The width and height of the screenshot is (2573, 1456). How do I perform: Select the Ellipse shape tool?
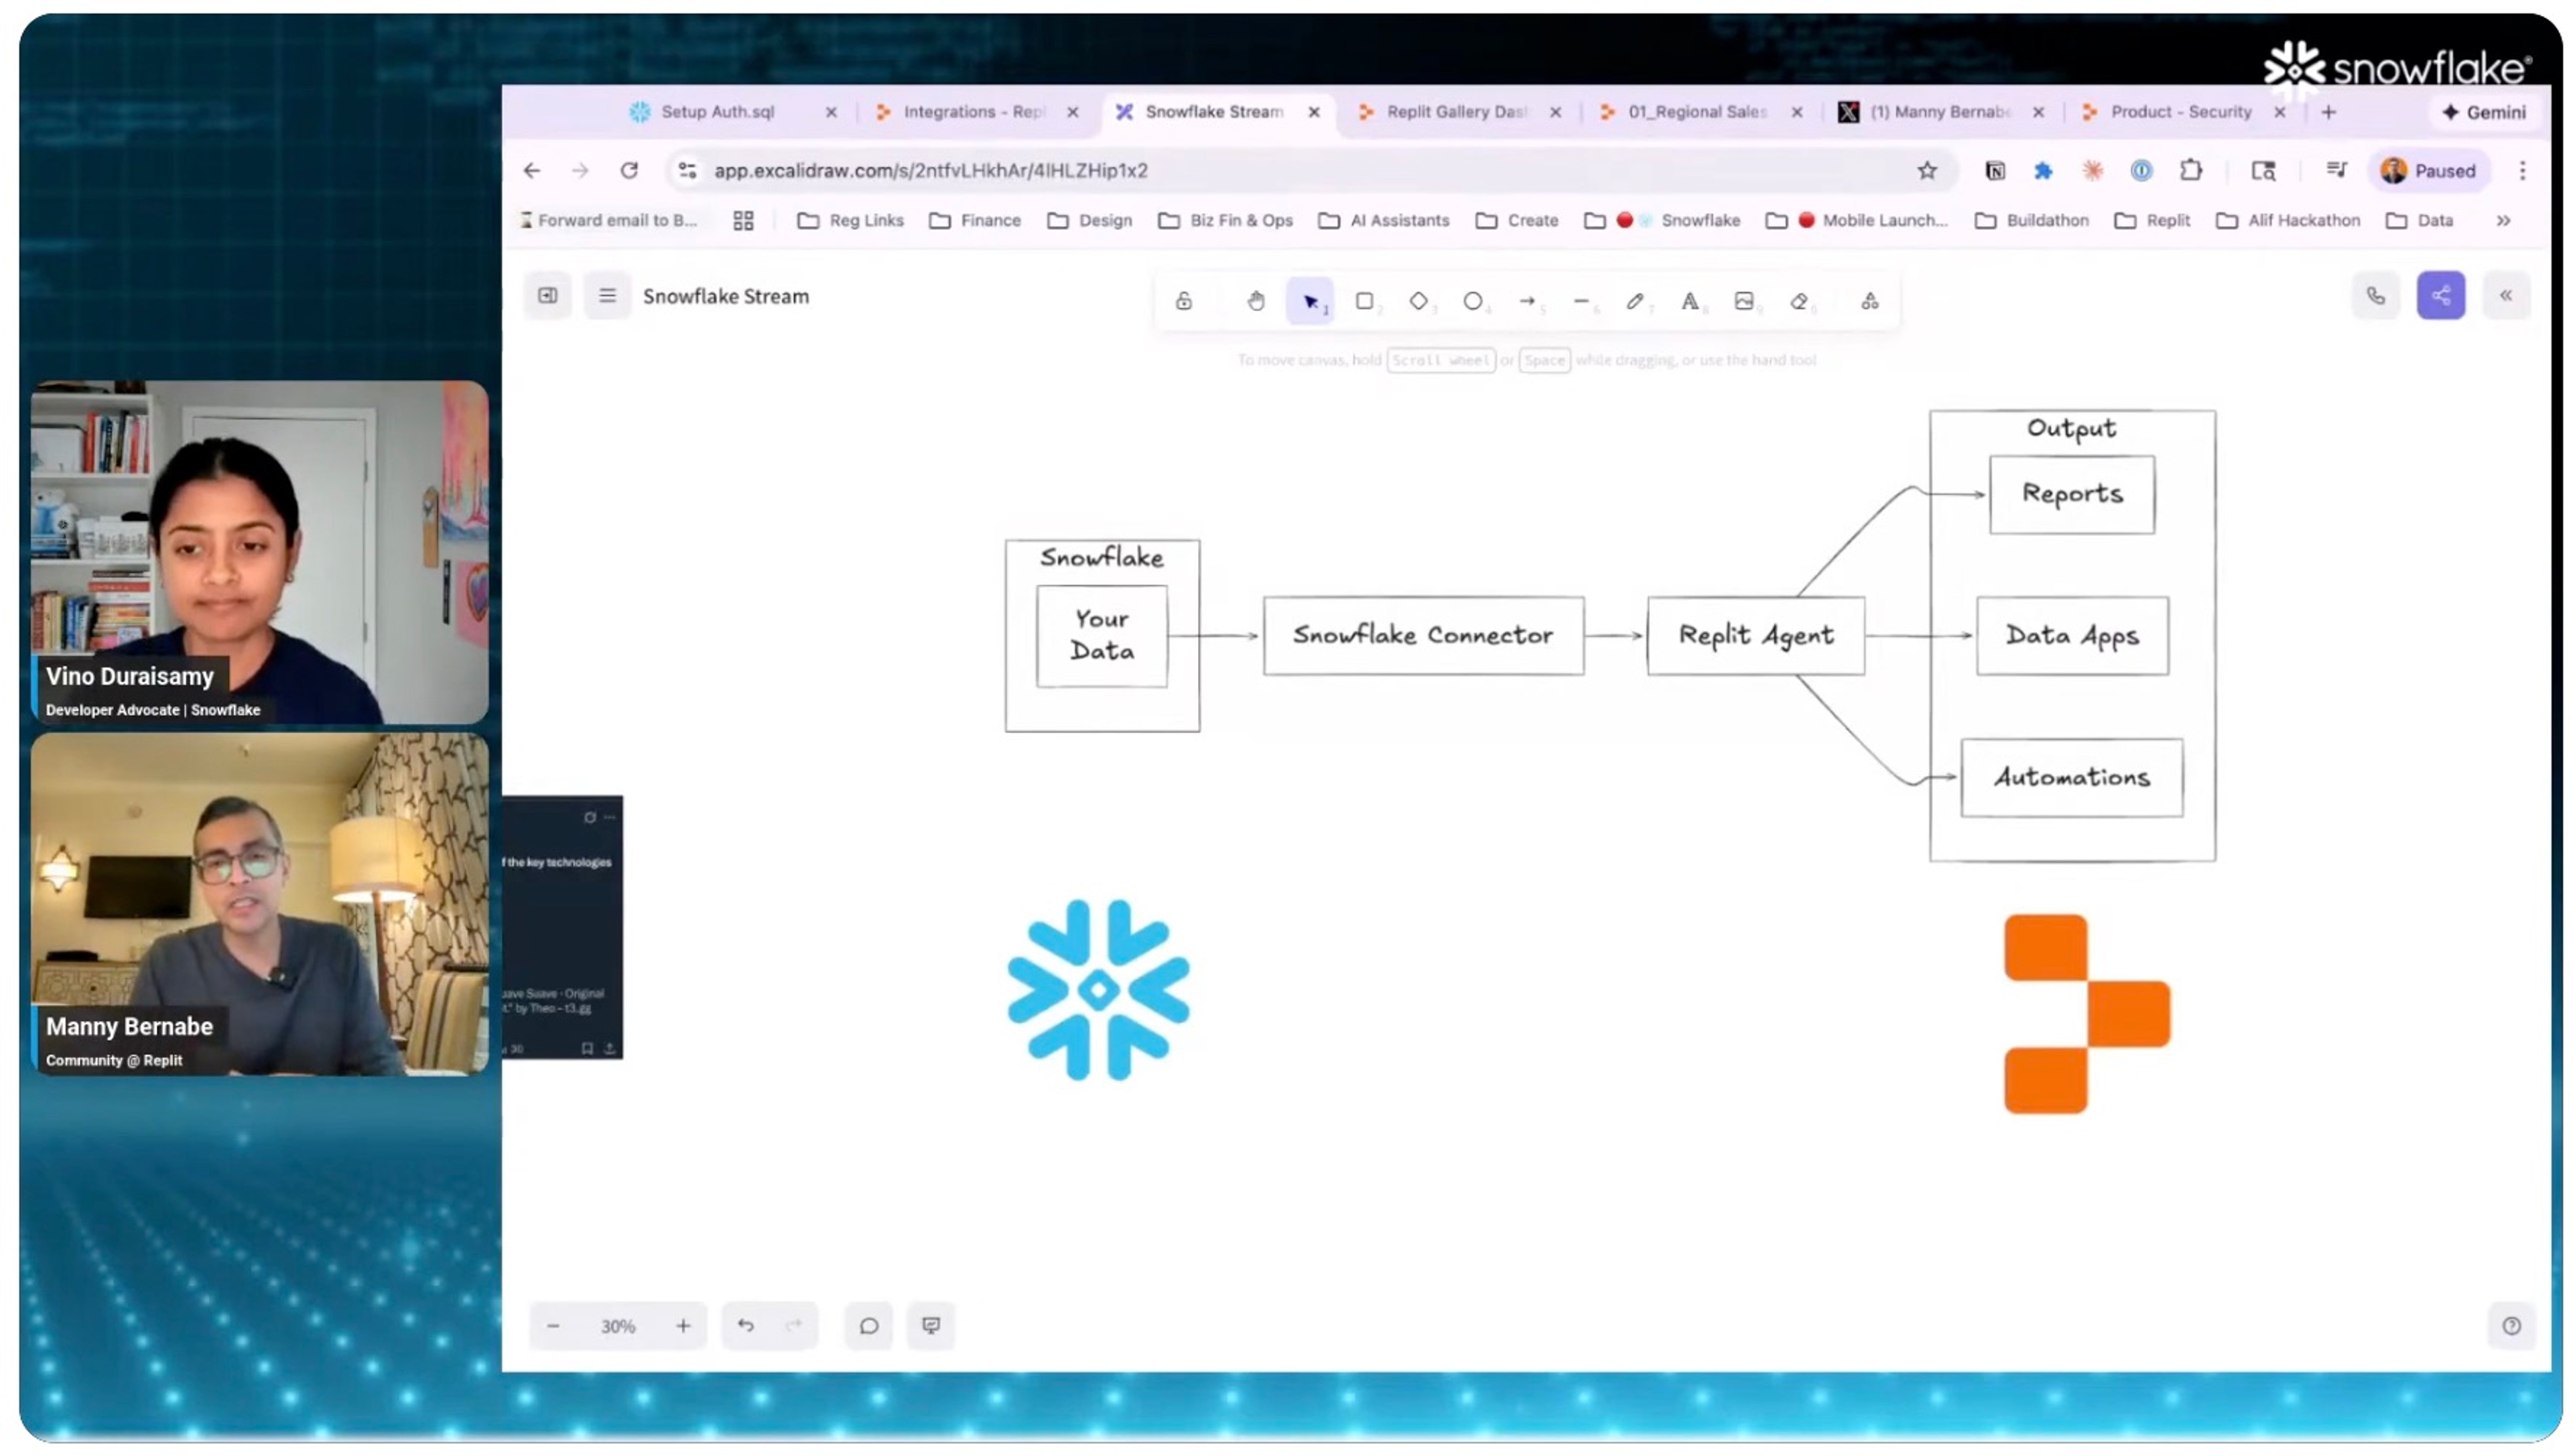(1472, 301)
